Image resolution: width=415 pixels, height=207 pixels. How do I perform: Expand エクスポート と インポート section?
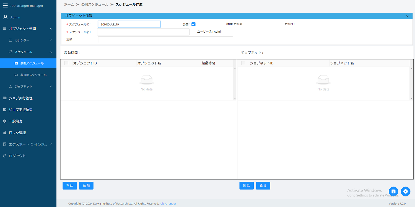click(x=28, y=144)
